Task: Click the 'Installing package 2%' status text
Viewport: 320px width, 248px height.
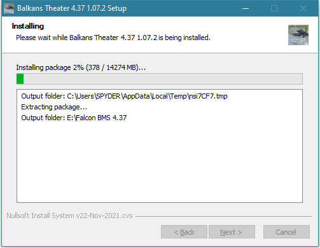Action: (81, 67)
